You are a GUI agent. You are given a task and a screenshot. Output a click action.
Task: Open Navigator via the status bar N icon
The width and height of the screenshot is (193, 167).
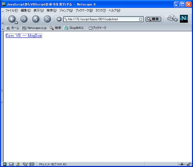pyautogui.click(x=5, y=164)
